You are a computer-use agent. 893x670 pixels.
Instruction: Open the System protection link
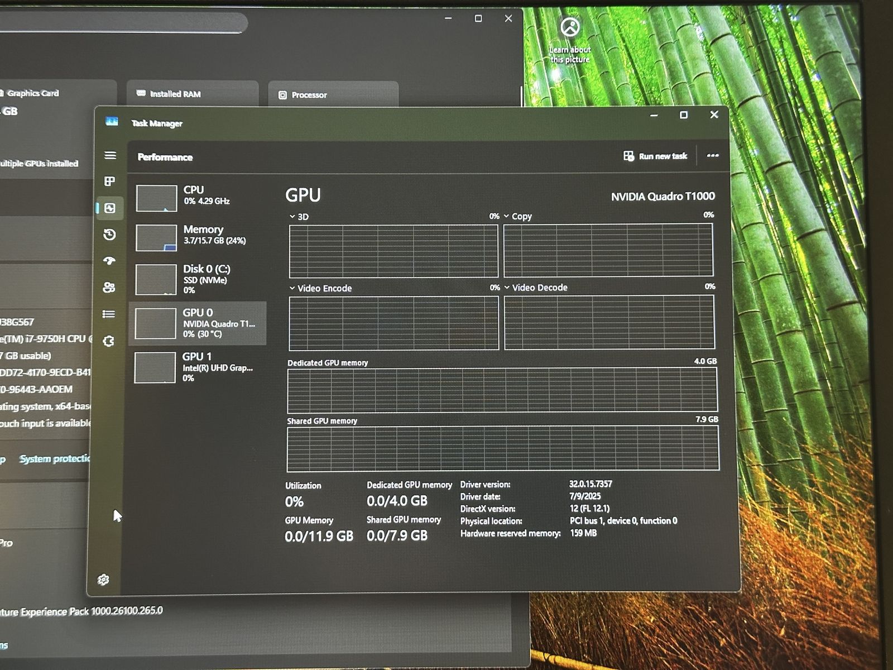[54, 459]
